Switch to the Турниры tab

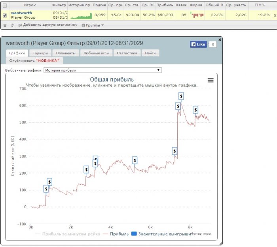point(40,53)
